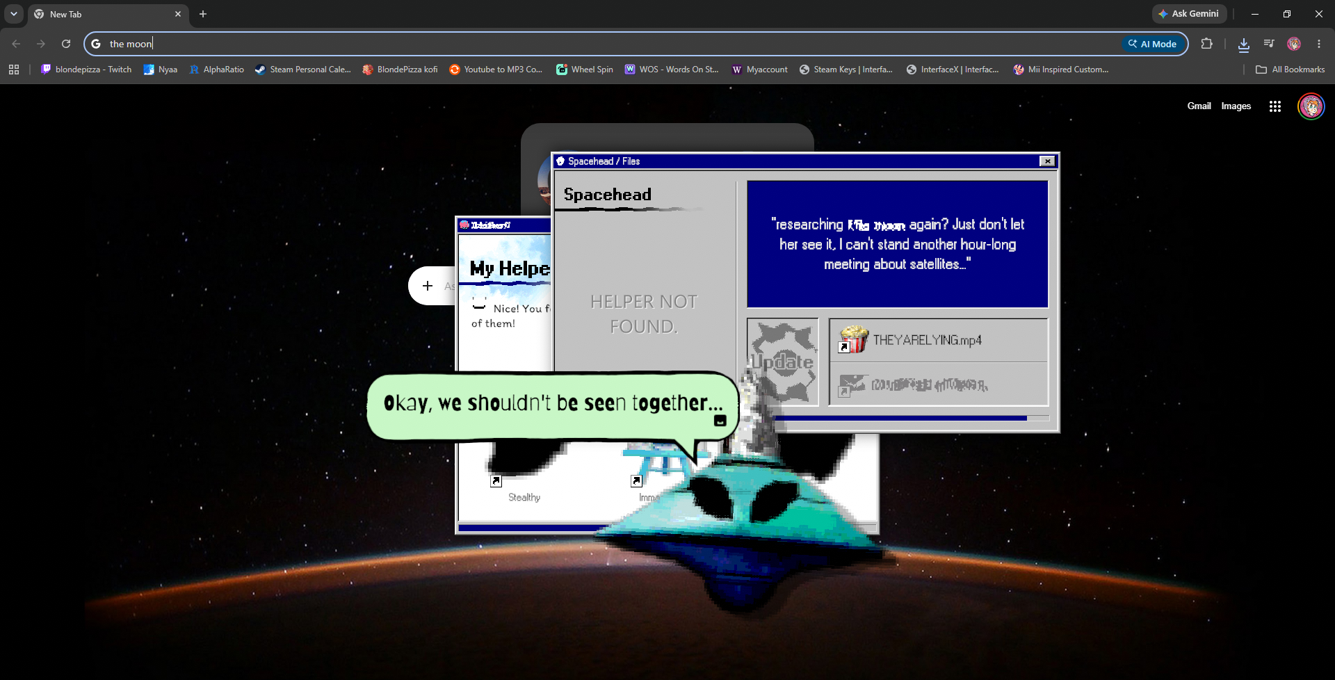The height and width of the screenshot is (680, 1335).
Task: Open the Wheel Spin bookmark
Action: point(585,70)
